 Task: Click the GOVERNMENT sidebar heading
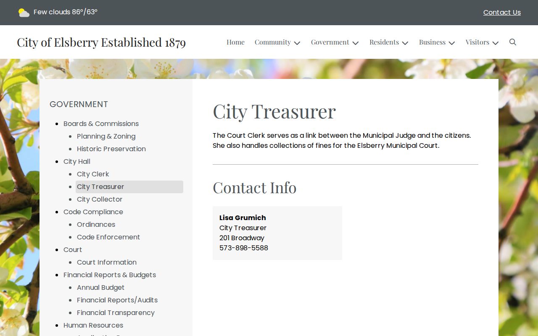tap(79, 104)
